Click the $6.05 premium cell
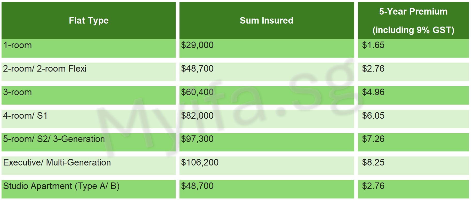This screenshot has width=472, height=200. pyautogui.click(x=373, y=116)
